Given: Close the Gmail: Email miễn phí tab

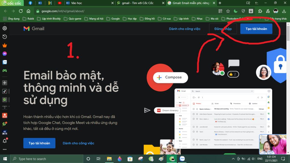Looking at the screenshot, I should [x=214, y=3].
